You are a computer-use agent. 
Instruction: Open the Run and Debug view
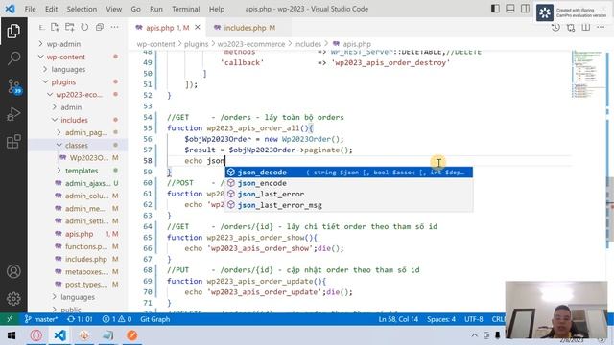tap(13, 114)
